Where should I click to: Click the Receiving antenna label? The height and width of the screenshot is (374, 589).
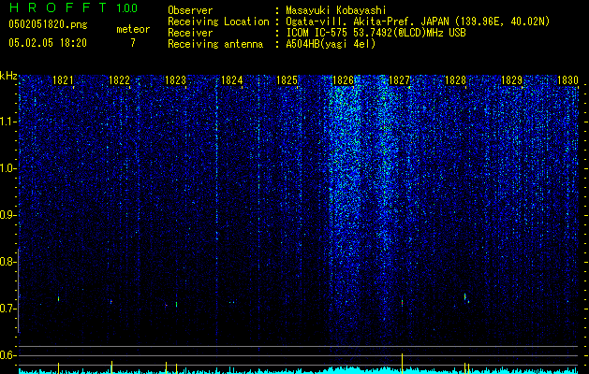pyautogui.click(x=215, y=44)
